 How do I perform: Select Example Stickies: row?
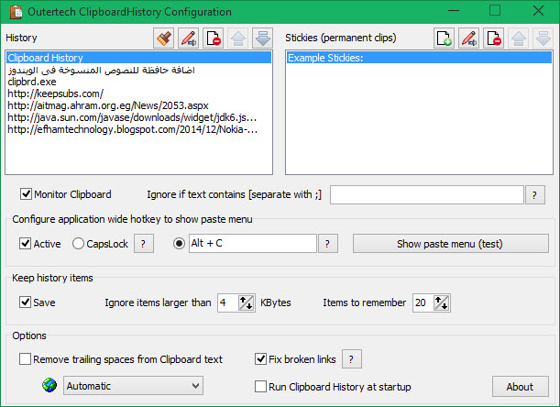[x=419, y=58]
